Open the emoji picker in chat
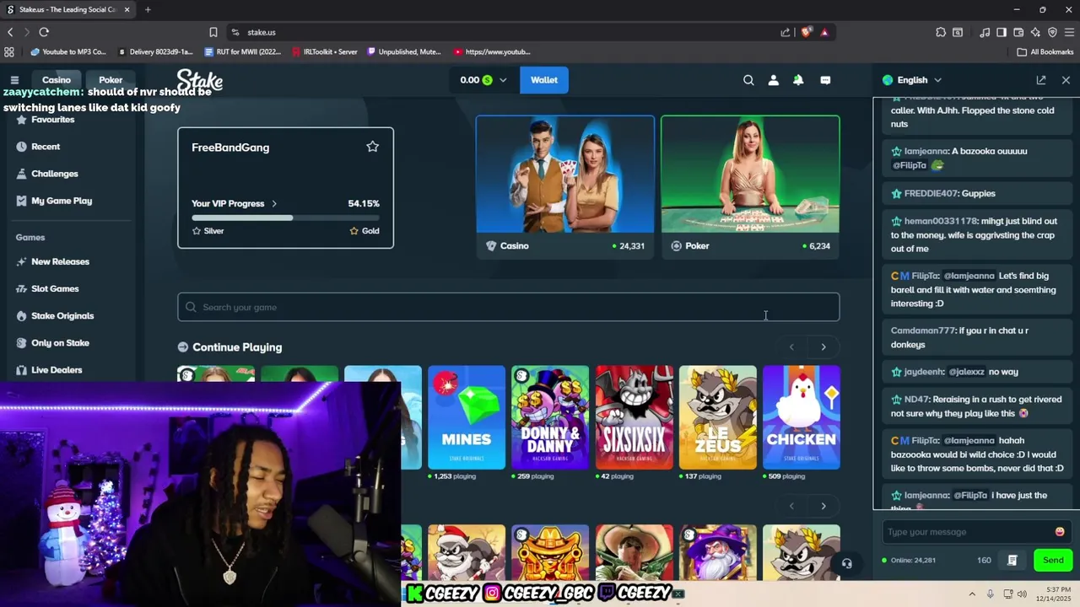 [x=1060, y=532]
